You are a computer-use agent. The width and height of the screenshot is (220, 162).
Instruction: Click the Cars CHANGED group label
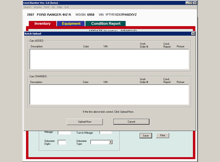pyautogui.click(x=38, y=76)
